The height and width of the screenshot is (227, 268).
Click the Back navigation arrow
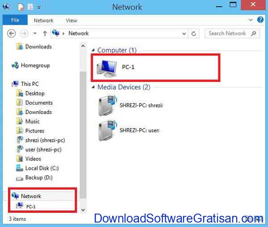click(x=12, y=34)
